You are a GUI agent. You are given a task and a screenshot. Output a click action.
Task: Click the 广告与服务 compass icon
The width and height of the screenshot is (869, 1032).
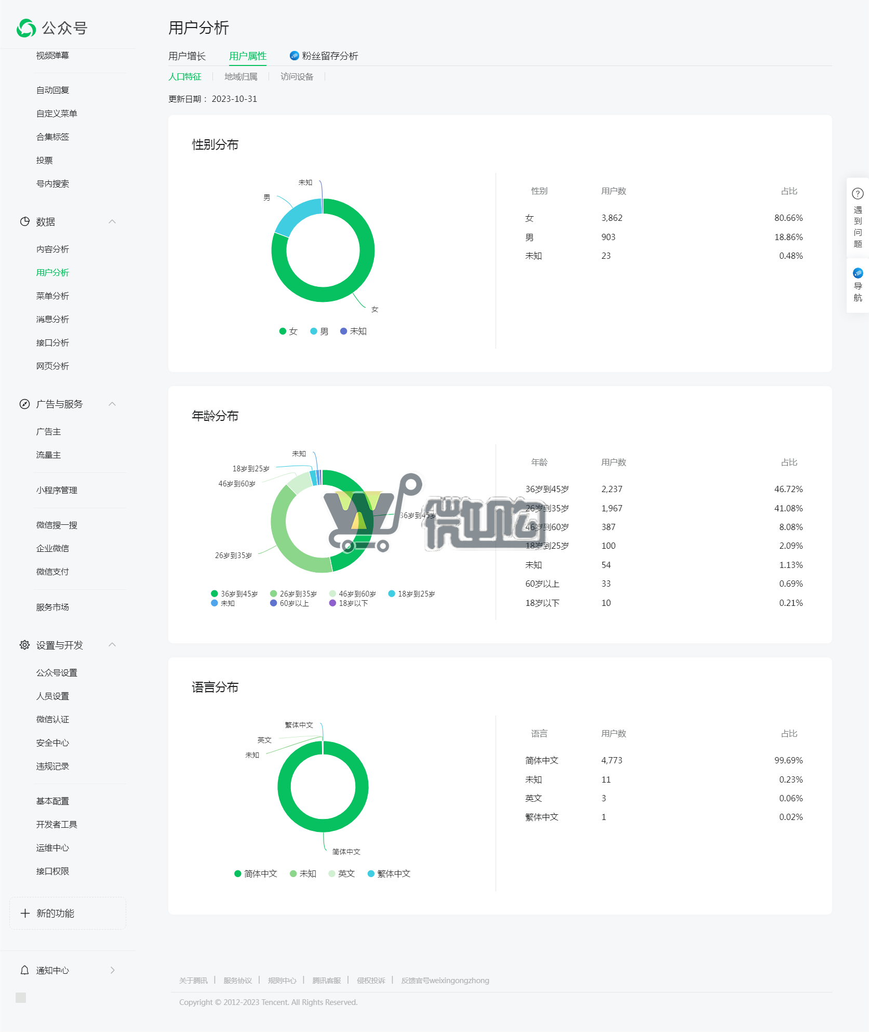point(24,404)
